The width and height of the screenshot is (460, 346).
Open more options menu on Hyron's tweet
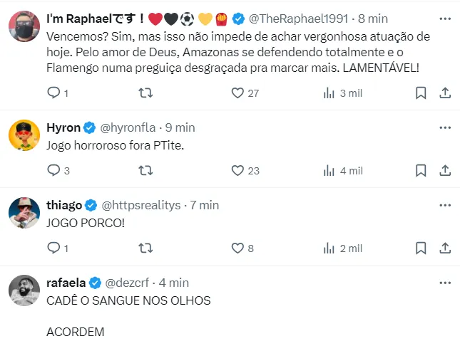(x=445, y=127)
